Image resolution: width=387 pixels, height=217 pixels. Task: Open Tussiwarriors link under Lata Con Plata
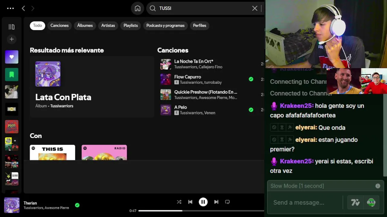pyautogui.click(x=62, y=106)
